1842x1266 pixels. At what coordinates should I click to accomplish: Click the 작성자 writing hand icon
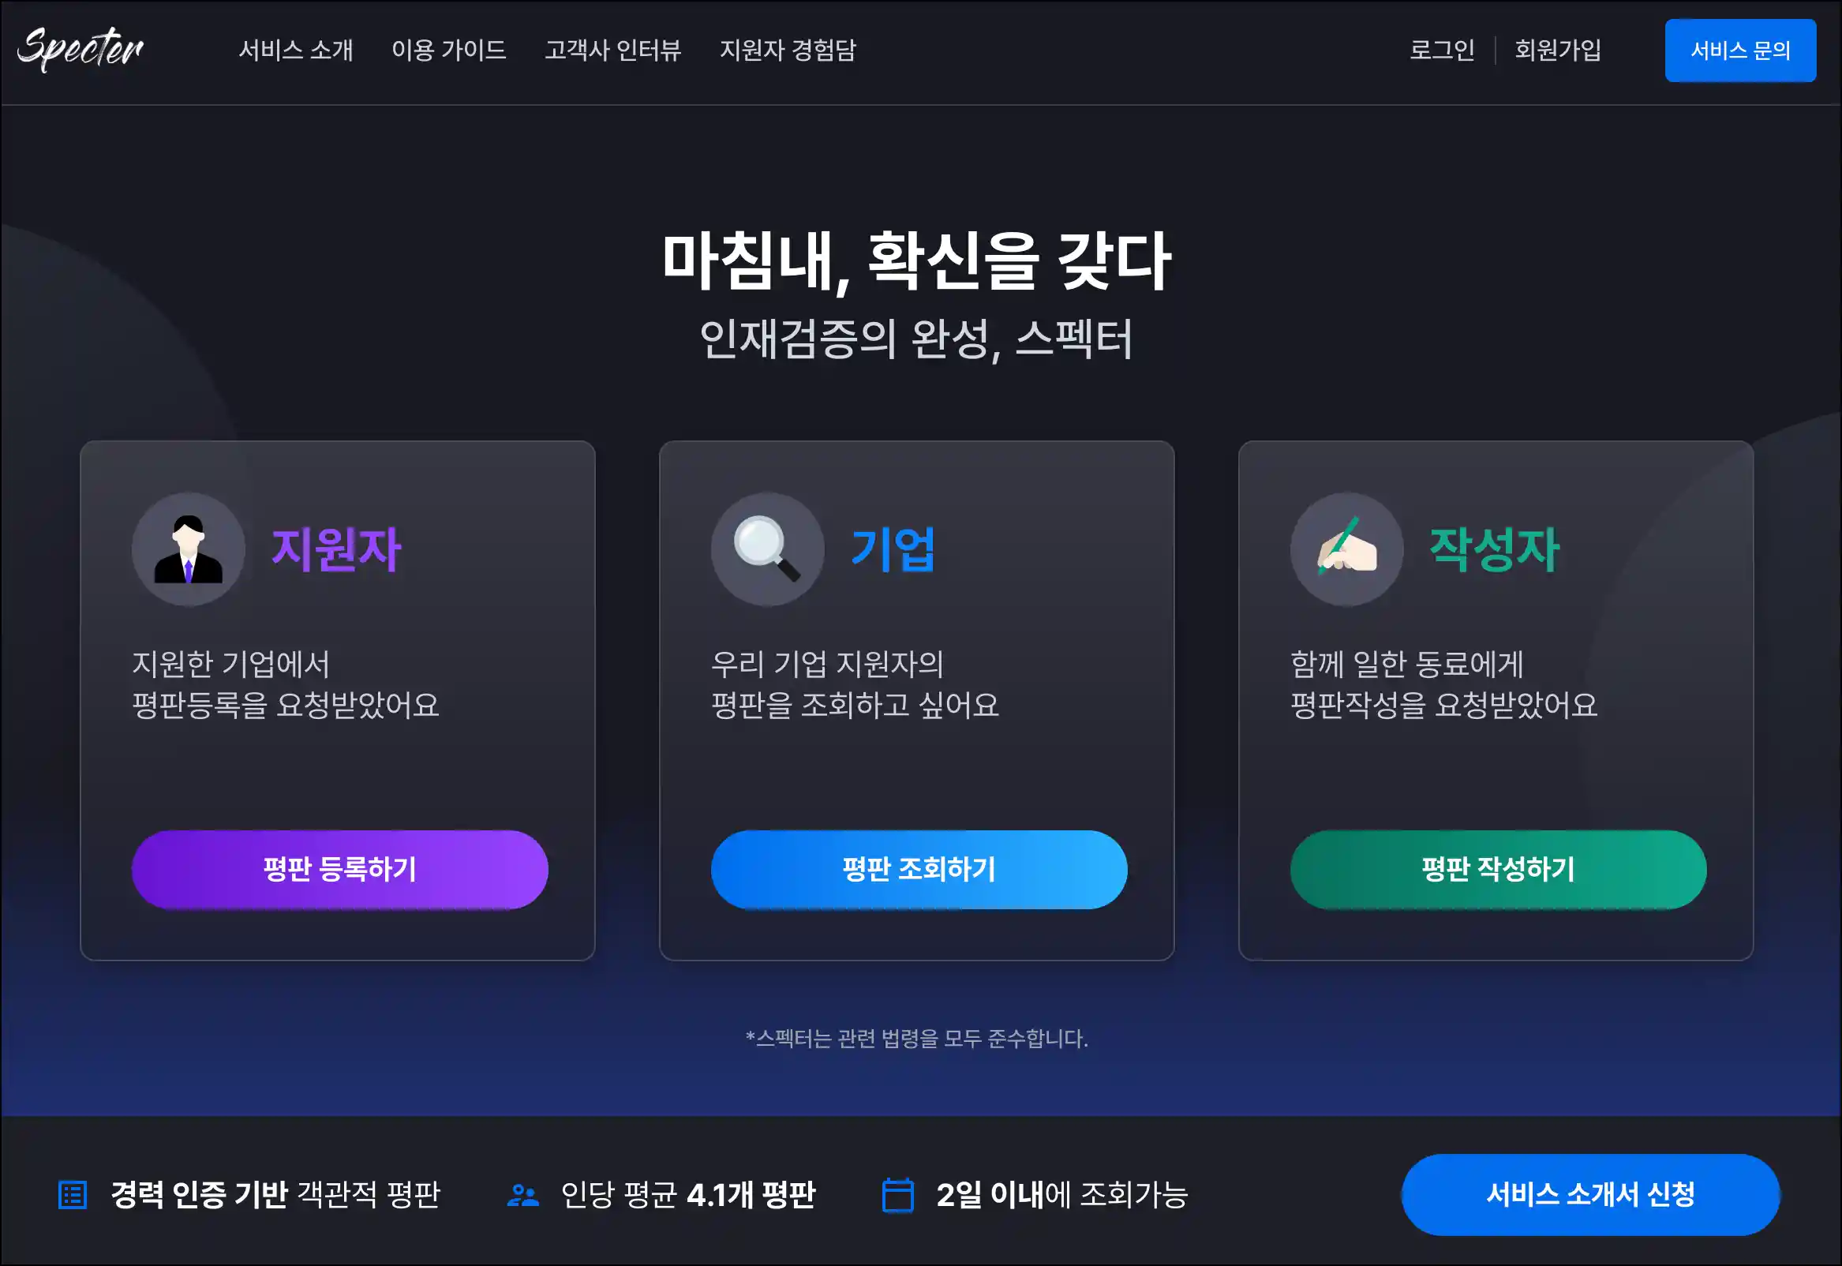click(x=1346, y=549)
